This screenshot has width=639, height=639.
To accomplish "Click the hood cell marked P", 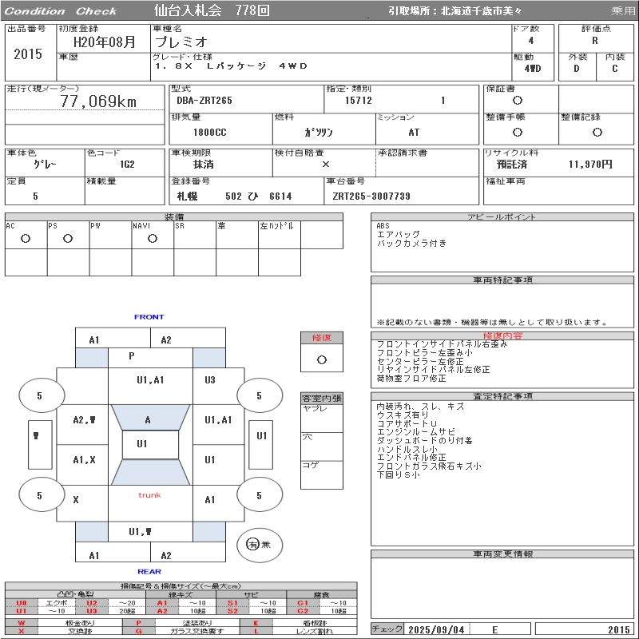I will pos(131,356).
